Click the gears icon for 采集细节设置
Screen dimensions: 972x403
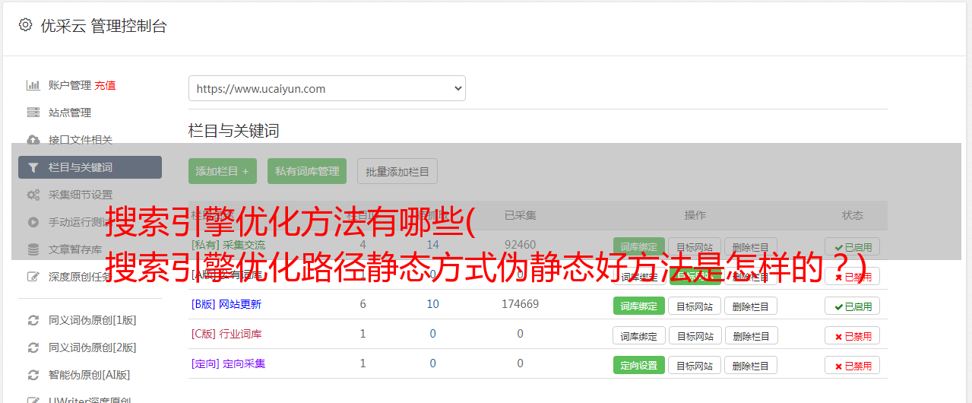click(x=33, y=195)
